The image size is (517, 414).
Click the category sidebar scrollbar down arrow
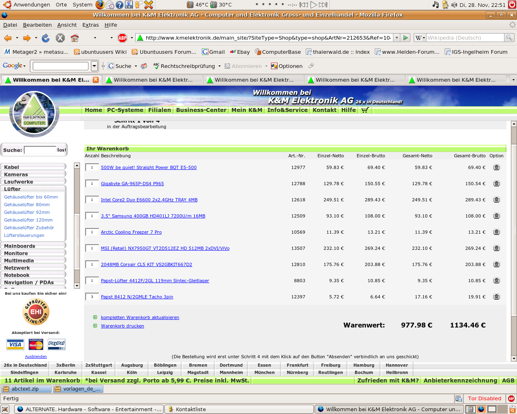[77, 286]
